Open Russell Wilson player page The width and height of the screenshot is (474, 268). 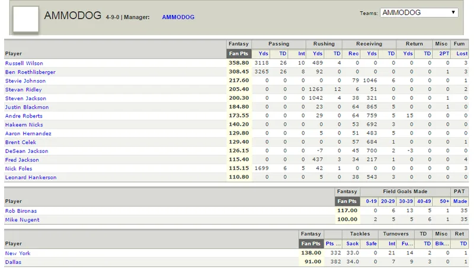24,63
